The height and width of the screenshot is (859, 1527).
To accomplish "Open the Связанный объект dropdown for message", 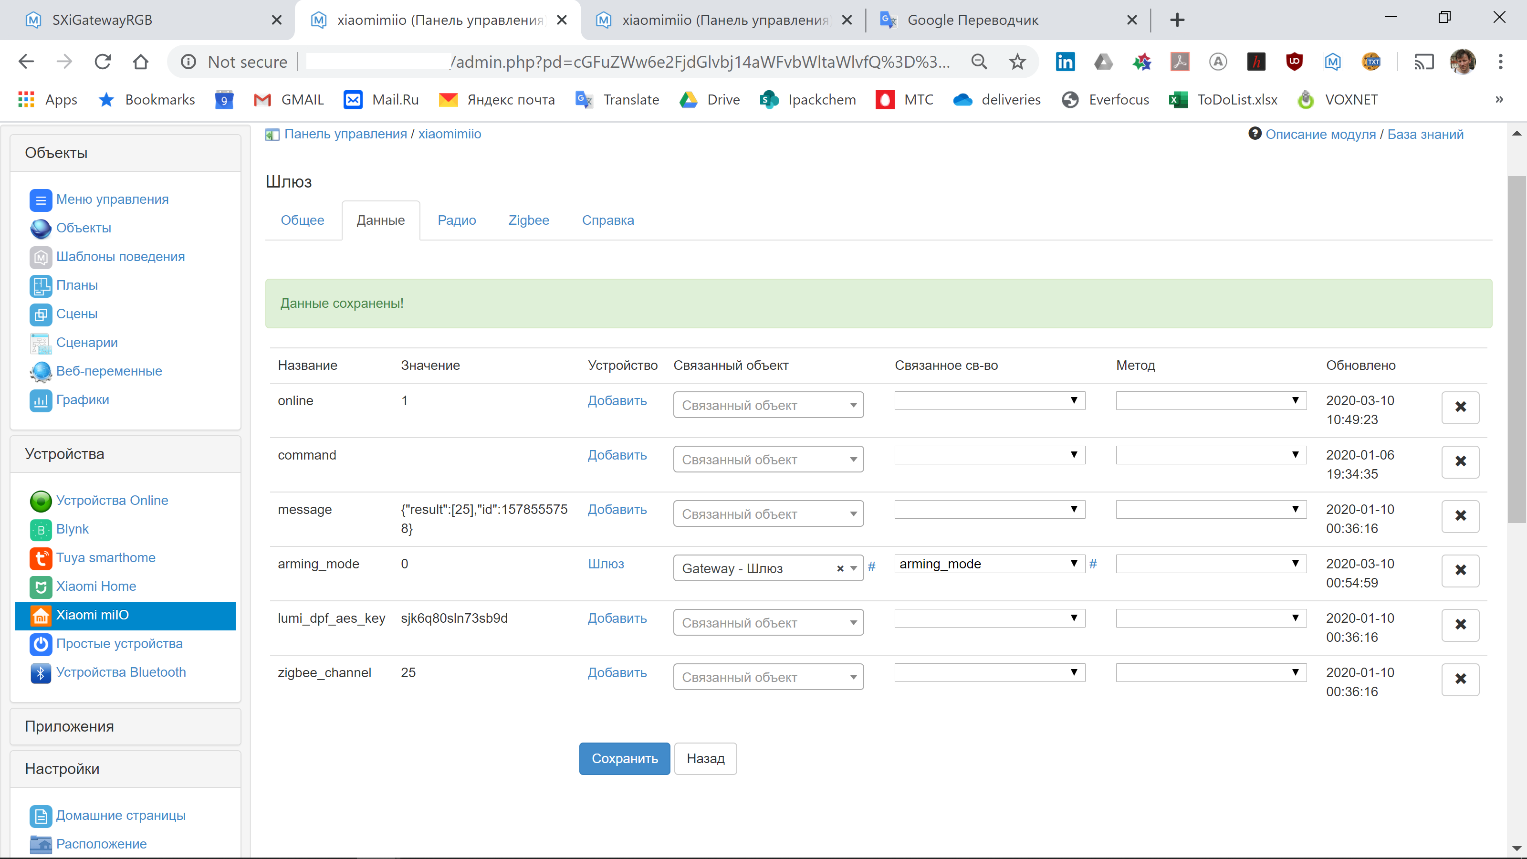I will [768, 514].
